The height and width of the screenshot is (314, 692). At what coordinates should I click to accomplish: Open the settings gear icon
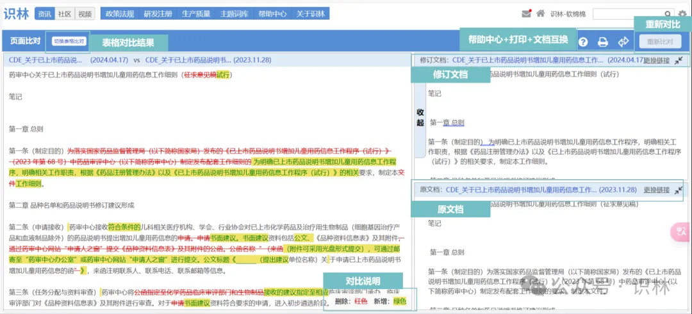click(683, 14)
